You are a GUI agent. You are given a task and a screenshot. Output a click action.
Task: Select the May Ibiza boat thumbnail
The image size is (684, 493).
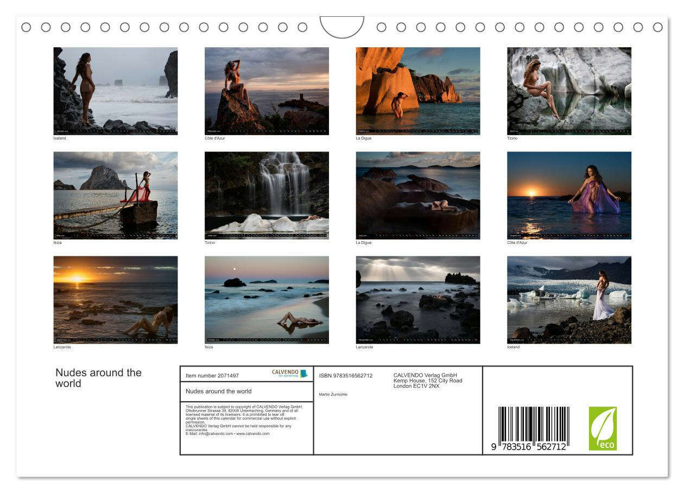pyautogui.click(x=115, y=195)
